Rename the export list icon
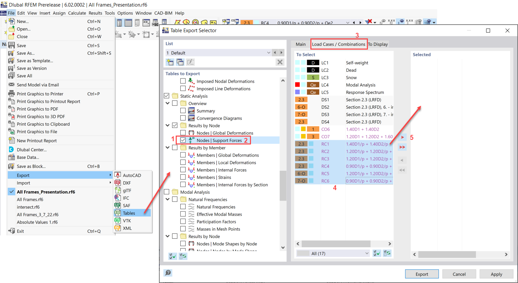This screenshot has height=283, width=518. coord(191,62)
